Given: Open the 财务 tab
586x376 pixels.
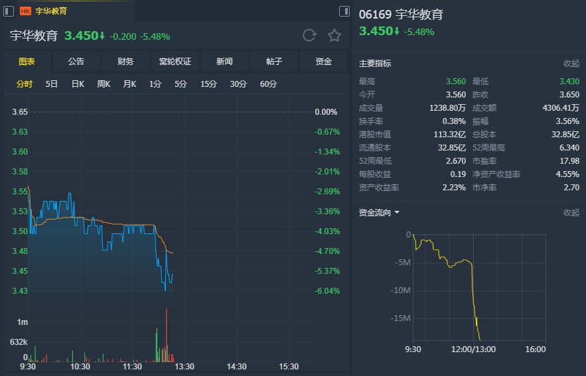Looking at the screenshot, I should (125, 62).
